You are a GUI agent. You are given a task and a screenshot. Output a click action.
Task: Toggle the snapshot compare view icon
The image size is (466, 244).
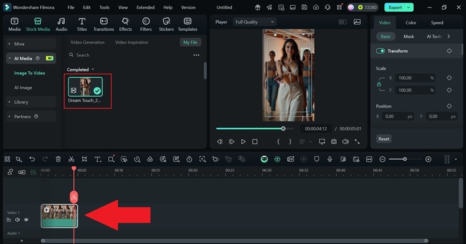pos(357,22)
